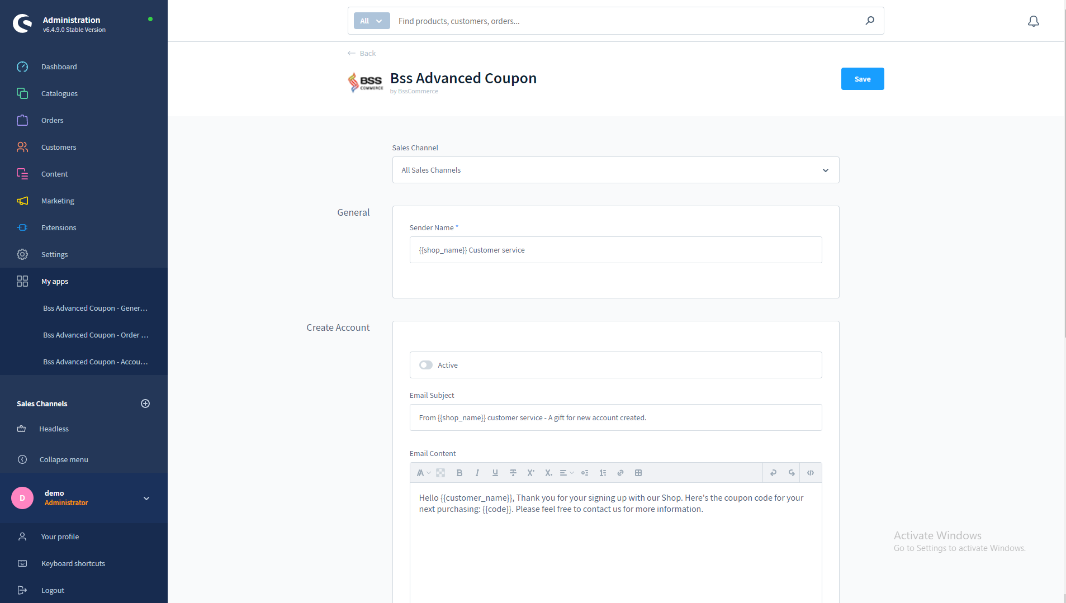Toggle bold formatting

coord(459,473)
